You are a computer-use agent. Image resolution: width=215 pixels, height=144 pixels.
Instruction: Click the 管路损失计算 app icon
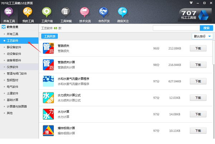(x=48, y=65)
